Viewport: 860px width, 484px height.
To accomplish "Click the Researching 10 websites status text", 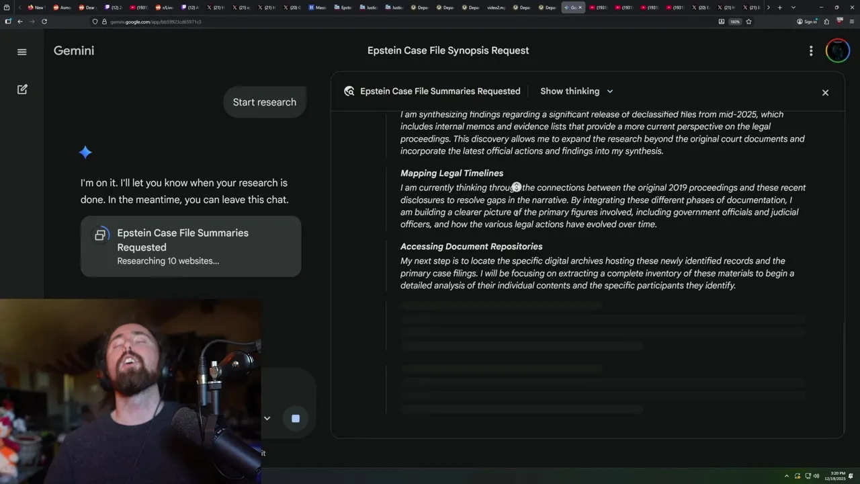I will (168, 261).
